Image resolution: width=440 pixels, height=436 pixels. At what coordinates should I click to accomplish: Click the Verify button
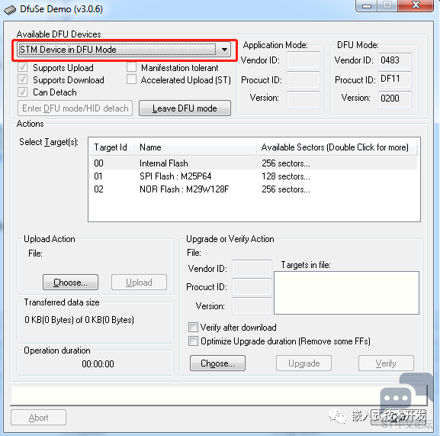pos(386,363)
